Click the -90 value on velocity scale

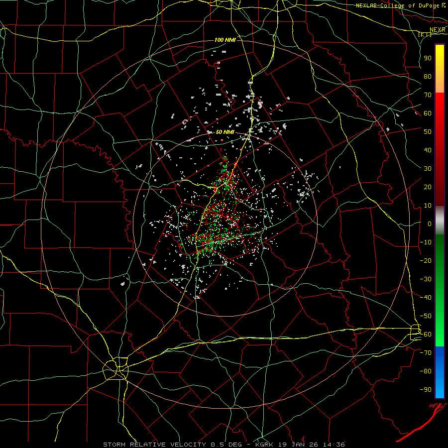click(x=426, y=390)
